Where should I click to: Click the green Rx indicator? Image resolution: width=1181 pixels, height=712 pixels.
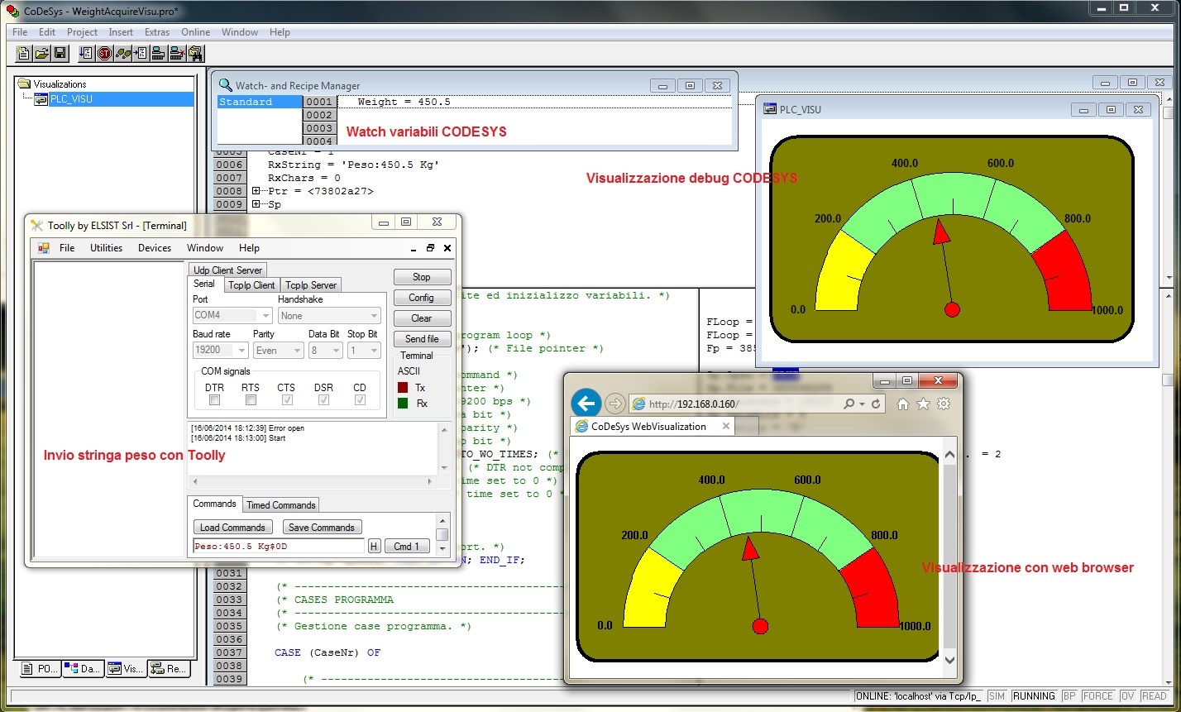[x=403, y=404]
